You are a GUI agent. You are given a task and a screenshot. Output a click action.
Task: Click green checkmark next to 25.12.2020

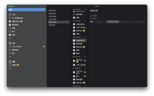coord(85,37)
